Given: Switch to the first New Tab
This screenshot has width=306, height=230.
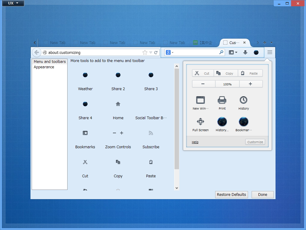Looking at the screenshot, I should [x=55, y=43].
